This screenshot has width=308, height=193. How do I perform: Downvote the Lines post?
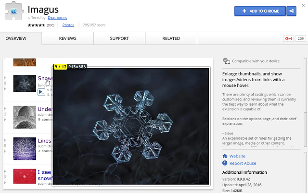point(5,151)
